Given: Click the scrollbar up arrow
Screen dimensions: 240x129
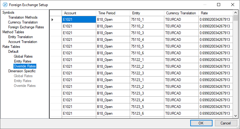Looking at the screenshot, I should point(235,13).
